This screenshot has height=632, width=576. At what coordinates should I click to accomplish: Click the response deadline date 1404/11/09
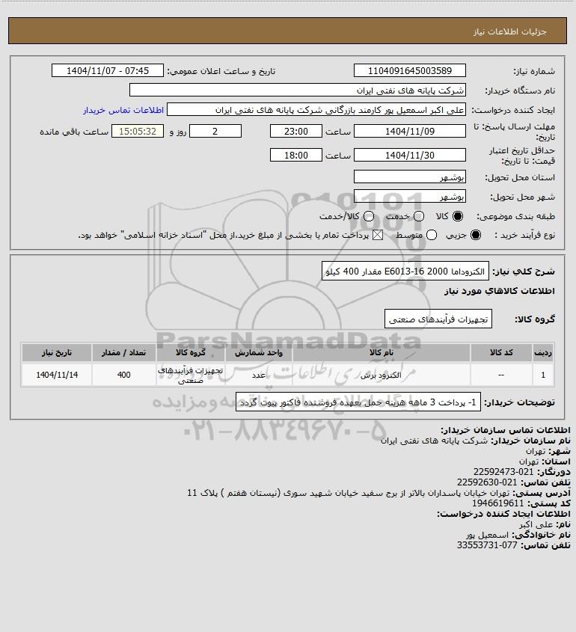coord(409,131)
